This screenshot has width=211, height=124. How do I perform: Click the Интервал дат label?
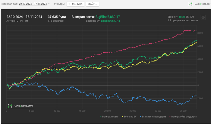pyautogui.click(x=9, y=4)
